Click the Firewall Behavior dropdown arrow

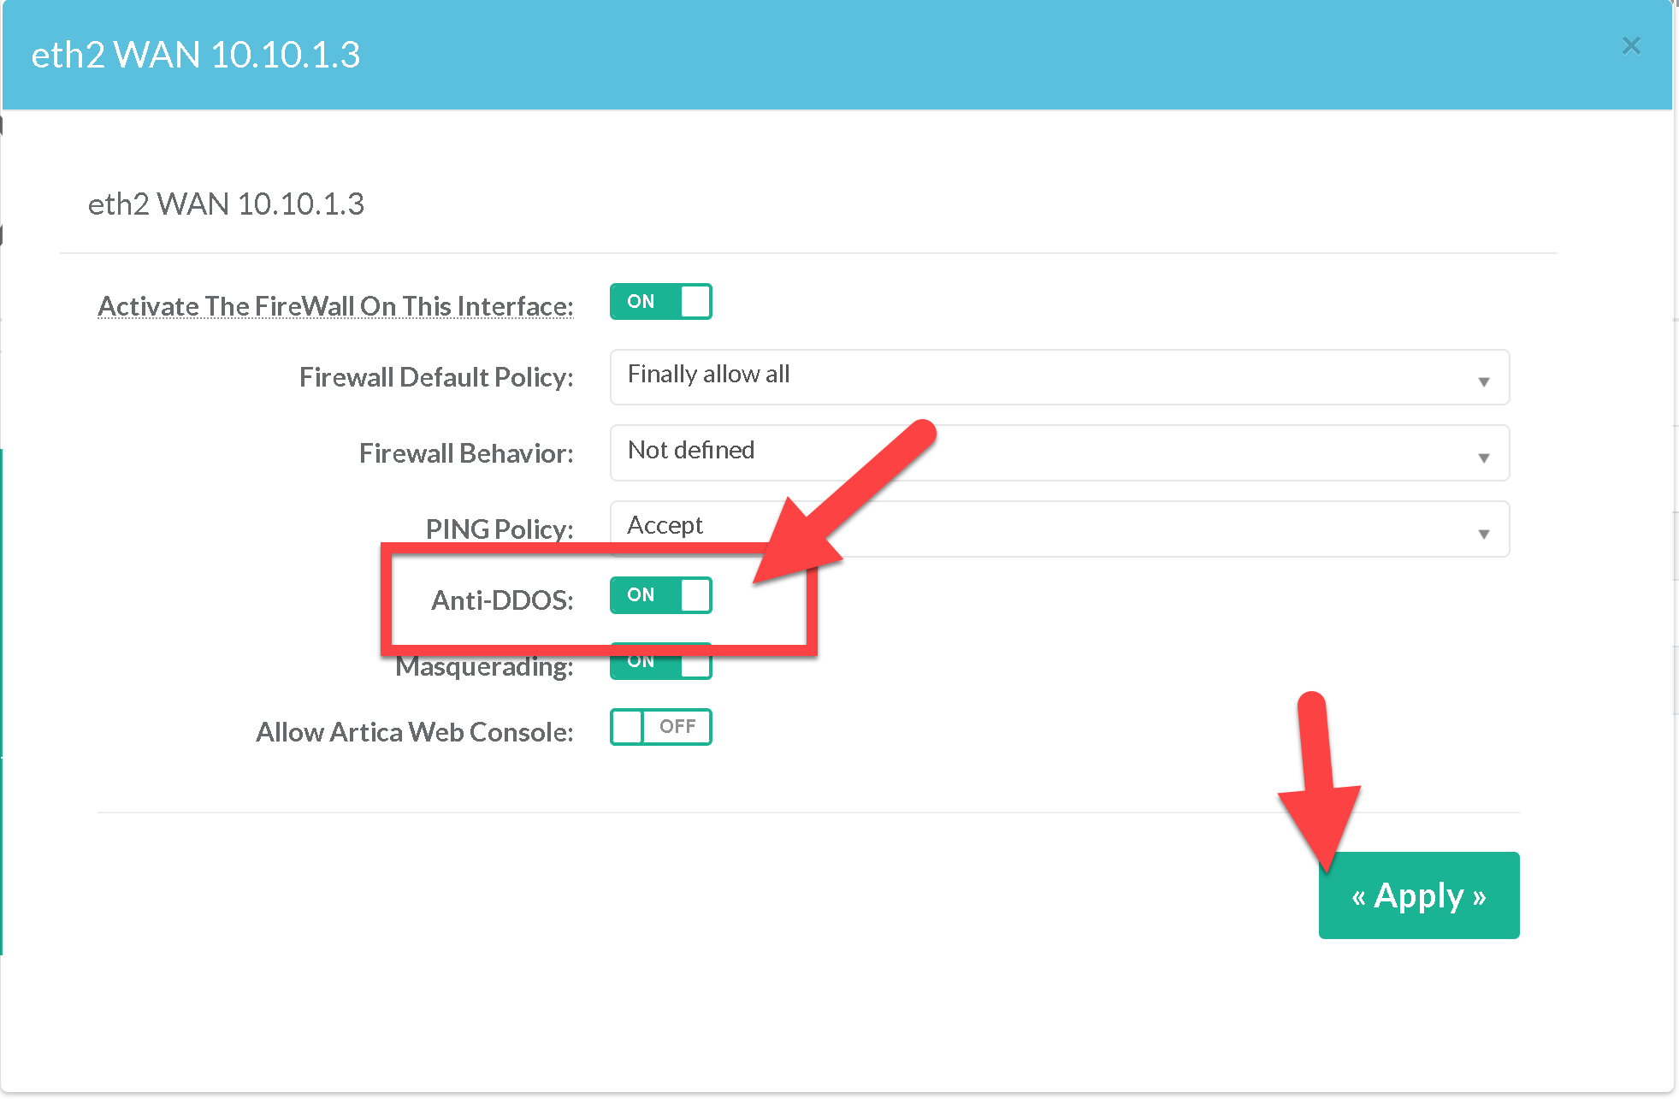pyautogui.click(x=1483, y=458)
